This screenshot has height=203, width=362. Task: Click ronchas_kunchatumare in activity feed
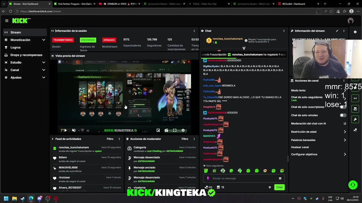point(74,147)
